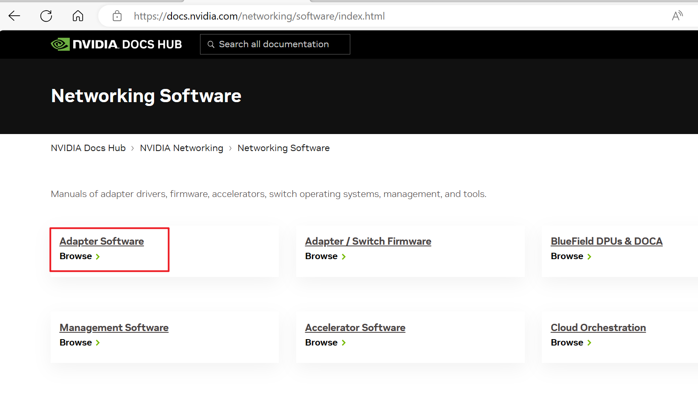This screenshot has width=698, height=397.
Task: Focus the Search all documentation field
Action: click(275, 44)
